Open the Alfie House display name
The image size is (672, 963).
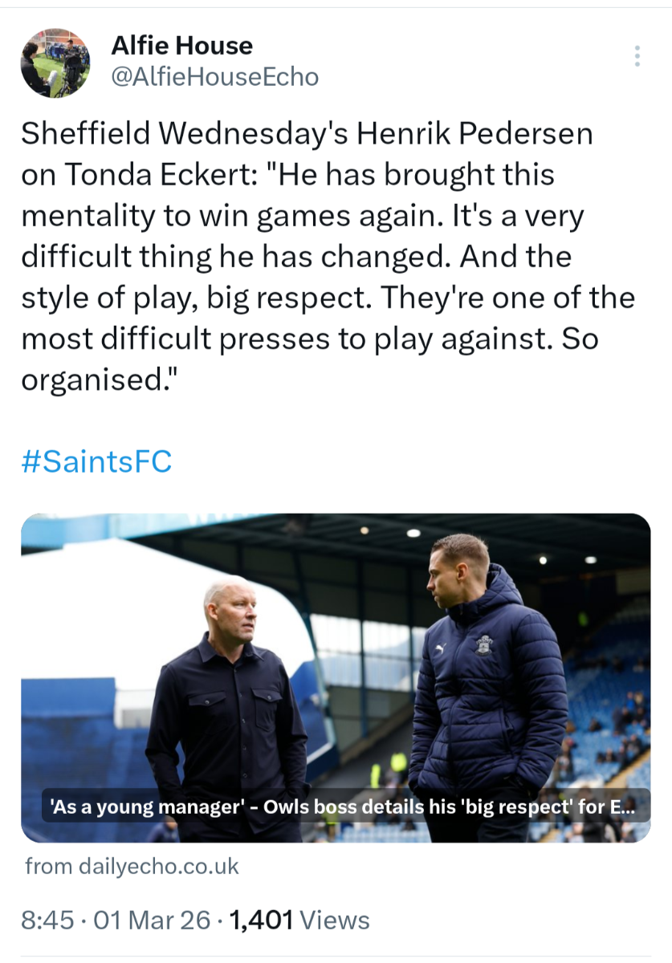click(x=181, y=46)
